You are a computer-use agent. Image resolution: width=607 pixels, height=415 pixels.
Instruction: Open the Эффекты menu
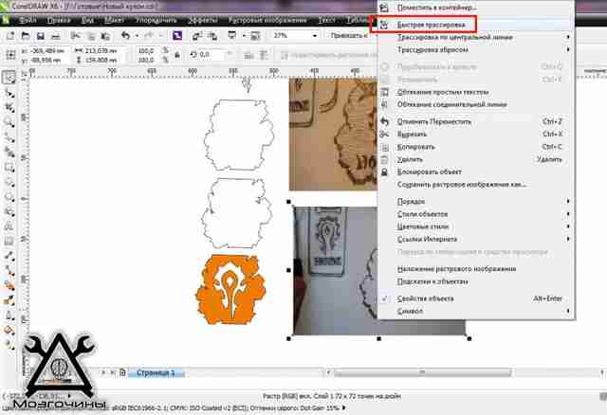[x=201, y=20]
